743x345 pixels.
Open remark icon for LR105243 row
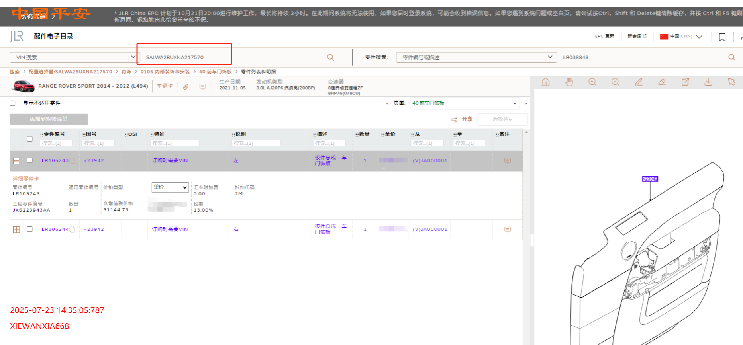click(508, 161)
